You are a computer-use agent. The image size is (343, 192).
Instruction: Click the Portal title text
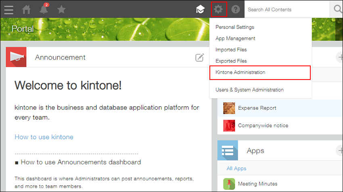[23, 29]
